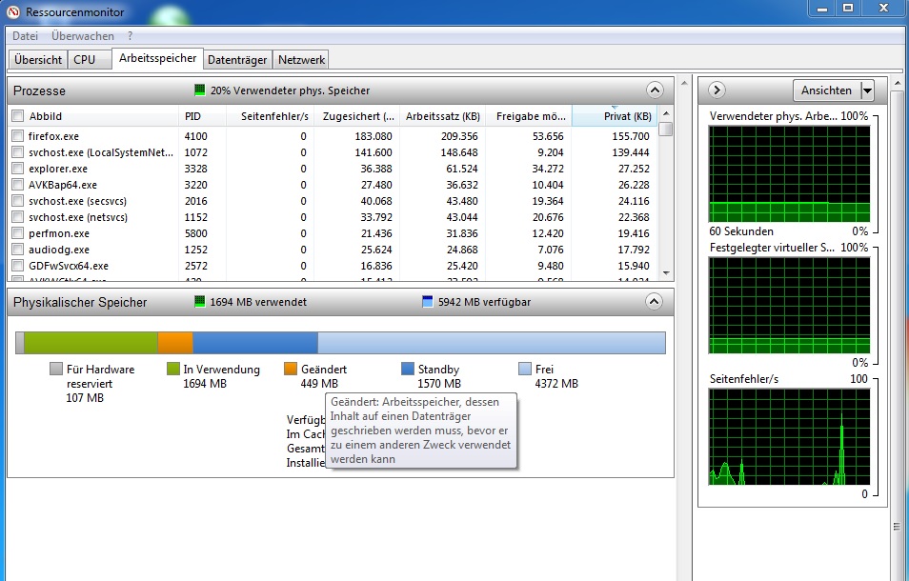This screenshot has width=909, height=581.
Task: Select the firefox.exe process name
Action: (x=53, y=136)
